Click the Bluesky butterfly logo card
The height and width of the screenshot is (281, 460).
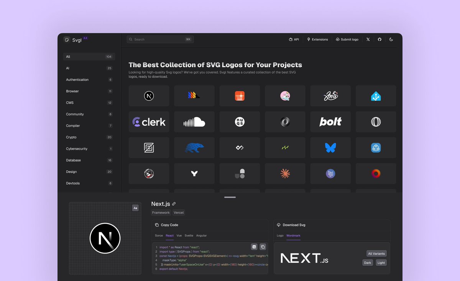point(330,148)
